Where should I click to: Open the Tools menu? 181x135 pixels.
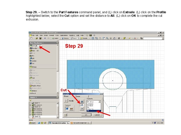click(x=57, y=35)
